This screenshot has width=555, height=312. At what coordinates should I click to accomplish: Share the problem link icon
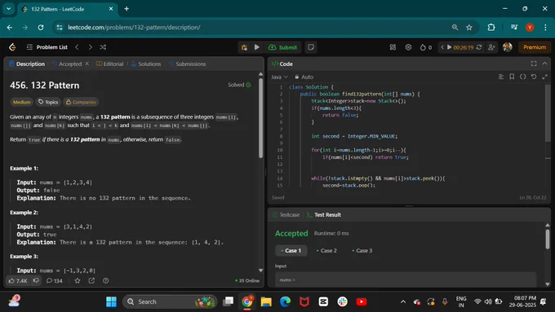click(91, 280)
